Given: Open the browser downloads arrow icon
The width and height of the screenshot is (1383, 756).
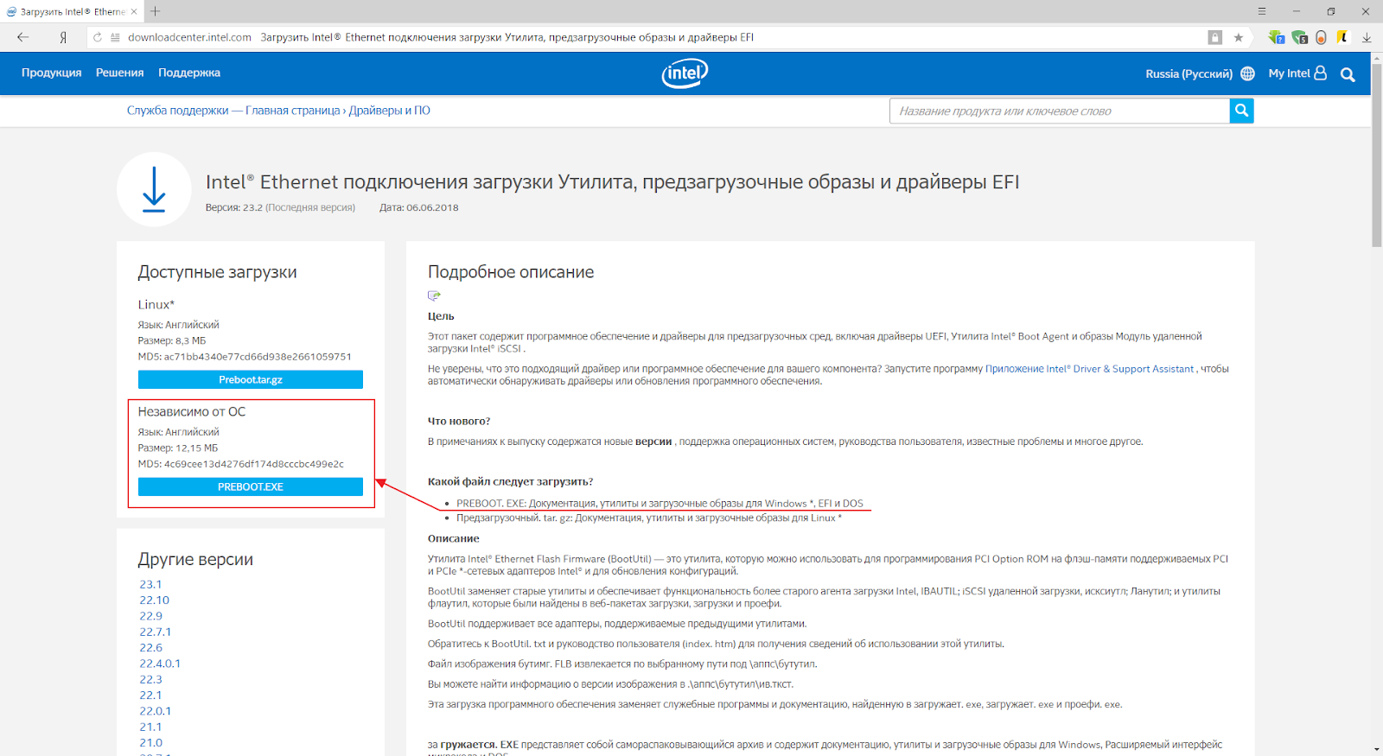Looking at the screenshot, I should click(x=1367, y=37).
